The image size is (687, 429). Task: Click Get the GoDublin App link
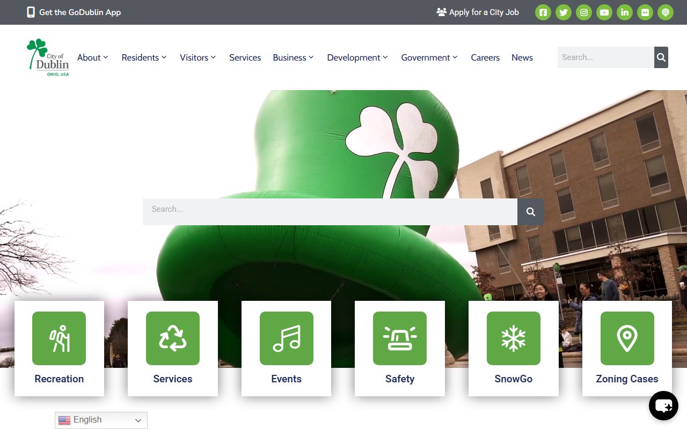(x=74, y=12)
